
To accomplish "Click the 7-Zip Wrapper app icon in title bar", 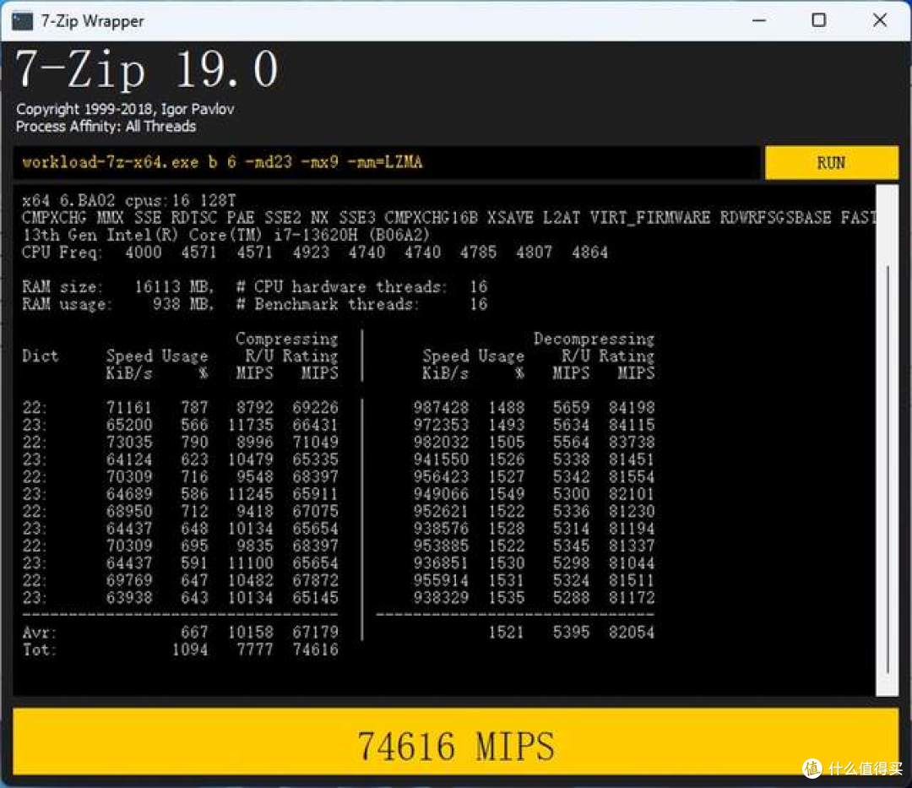I will pos(22,21).
